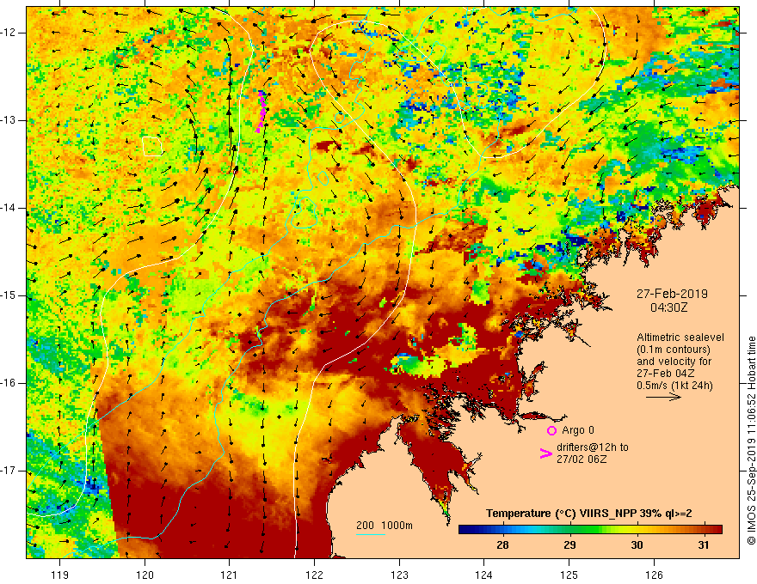Click the colorbar value 30
This screenshot has height=584, width=757.
click(x=637, y=545)
